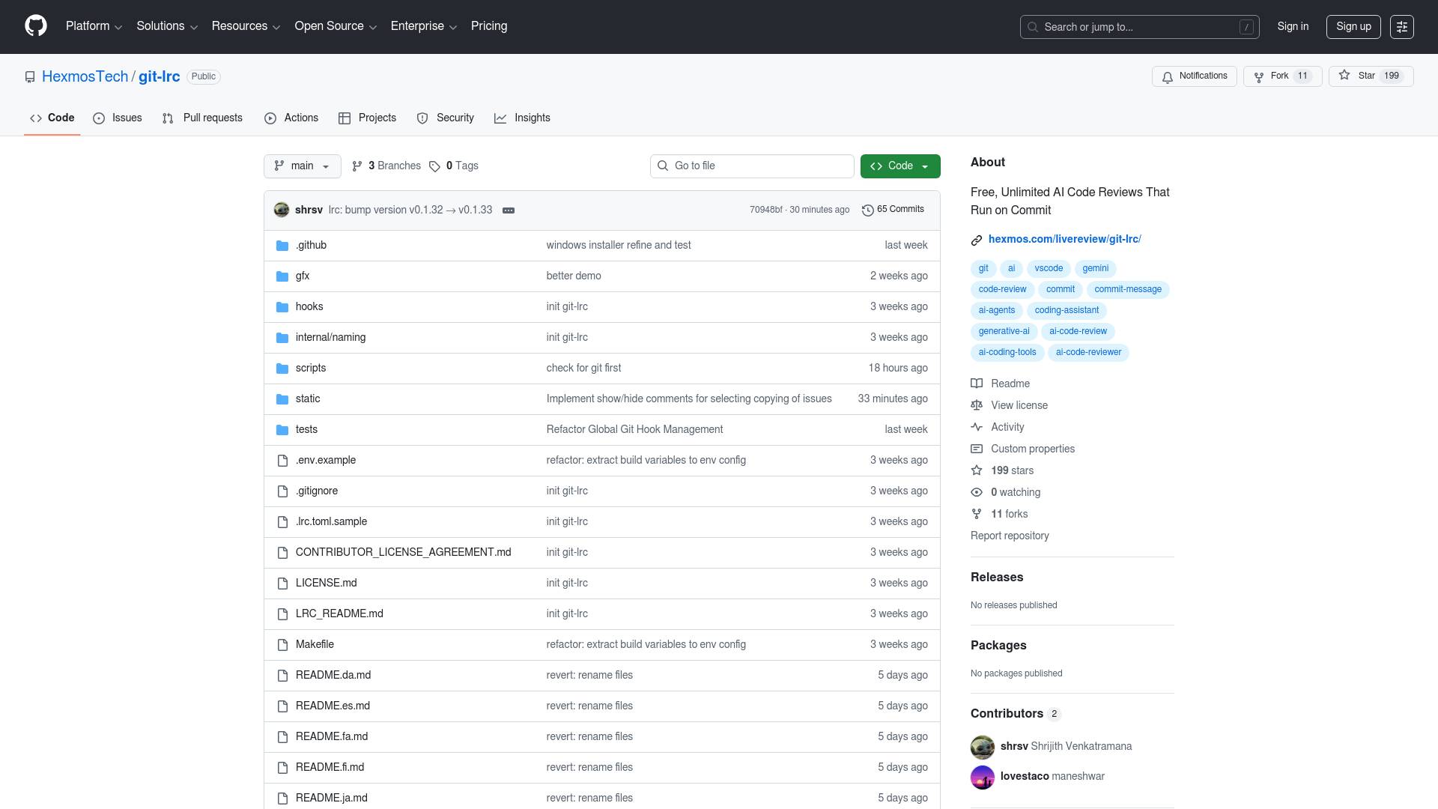Viewport: 1438px width, 809px height.
Task: Click the eye icon beside 0 watching
Action: (x=977, y=492)
